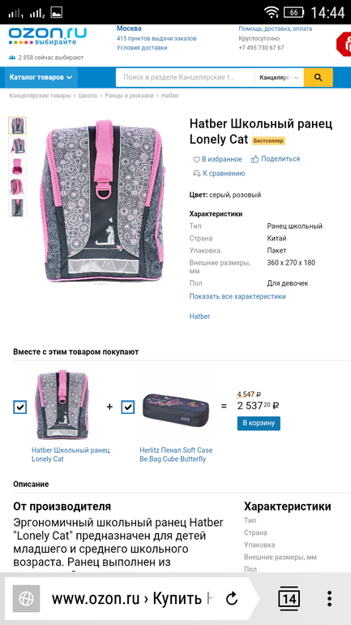The image size is (351, 625).
Task: Focus the Поиск в разделе search field
Action: [185, 77]
